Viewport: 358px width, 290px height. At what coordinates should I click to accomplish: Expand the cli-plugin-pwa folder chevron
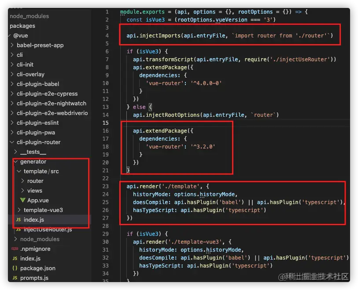coord(12,133)
